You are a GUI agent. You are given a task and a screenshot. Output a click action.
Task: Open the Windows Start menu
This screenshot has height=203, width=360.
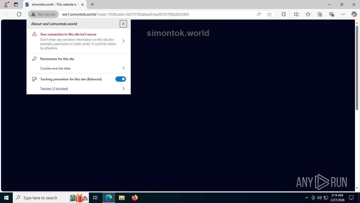pos(6,198)
